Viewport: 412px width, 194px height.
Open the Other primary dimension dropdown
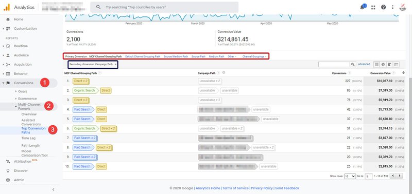[x=232, y=56]
